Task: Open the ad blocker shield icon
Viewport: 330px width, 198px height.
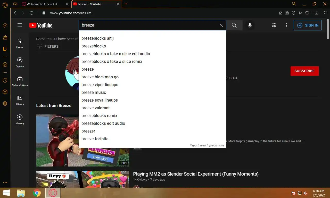Action: (x=294, y=13)
